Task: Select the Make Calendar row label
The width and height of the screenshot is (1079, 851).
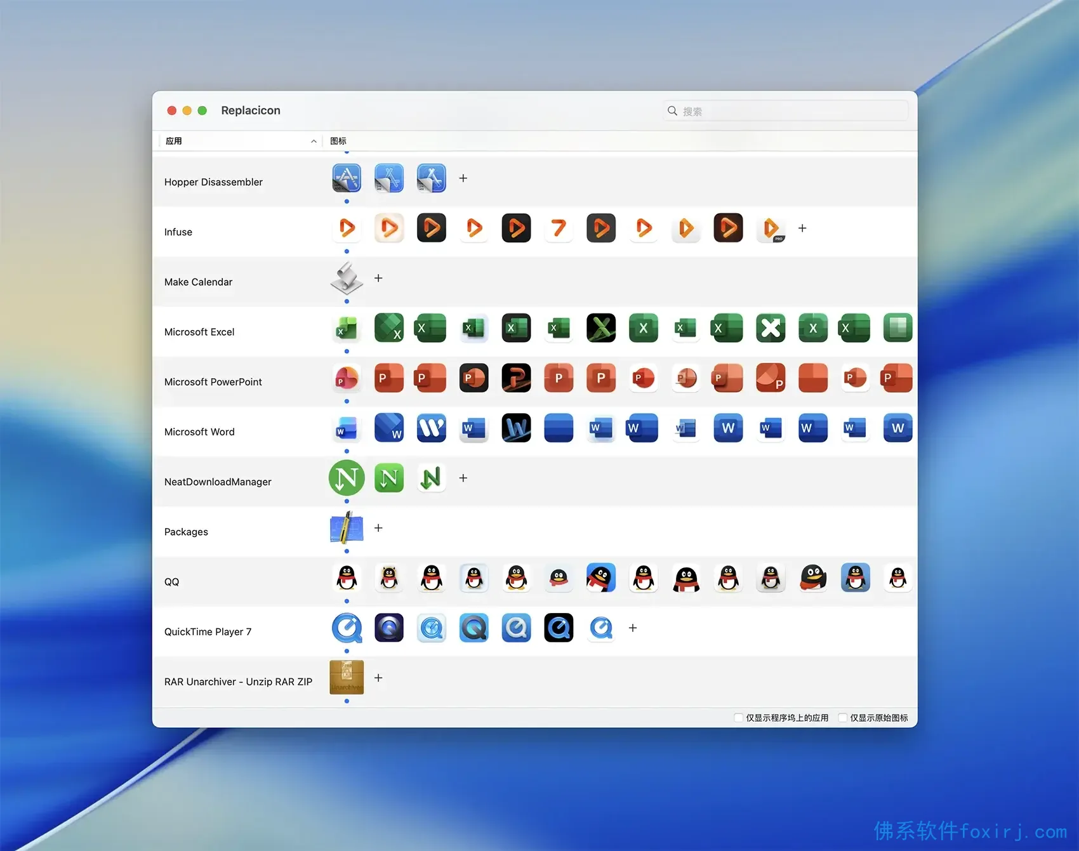Action: pyautogui.click(x=198, y=282)
